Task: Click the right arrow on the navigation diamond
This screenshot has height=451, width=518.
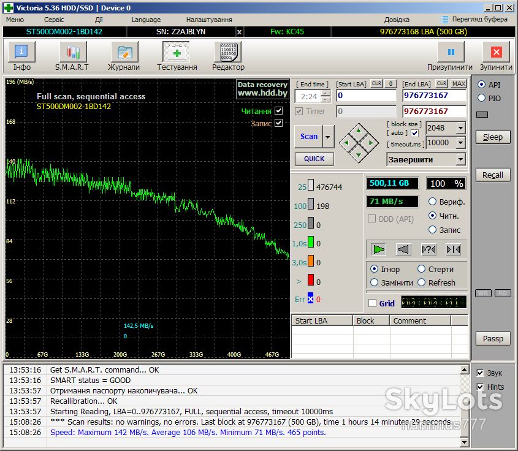Action: [x=371, y=143]
